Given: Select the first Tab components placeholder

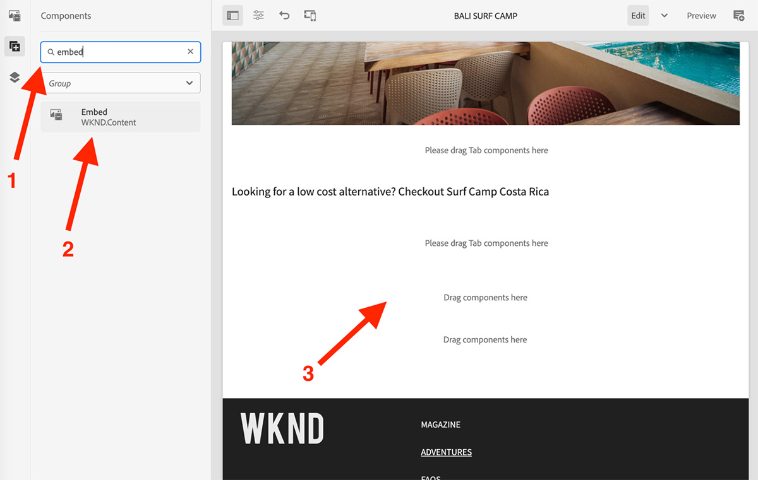Looking at the screenshot, I should click(x=486, y=150).
